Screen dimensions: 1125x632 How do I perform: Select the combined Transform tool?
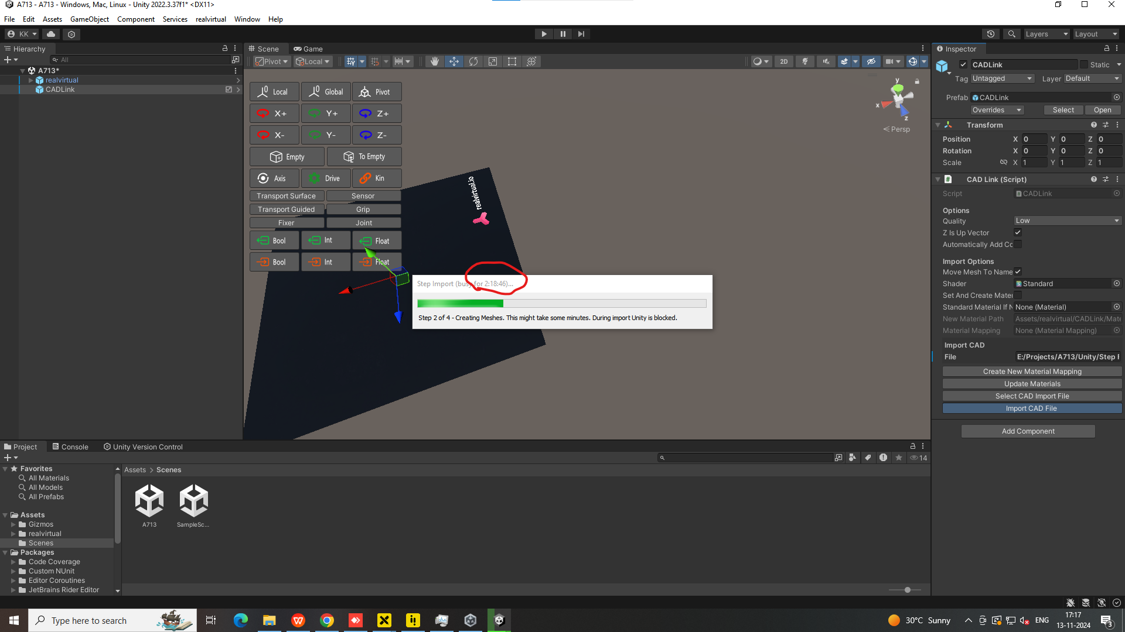(531, 61)
